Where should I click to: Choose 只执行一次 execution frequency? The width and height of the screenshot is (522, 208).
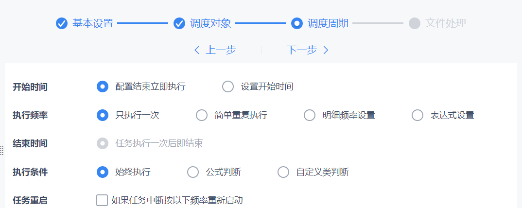point(103,115)
